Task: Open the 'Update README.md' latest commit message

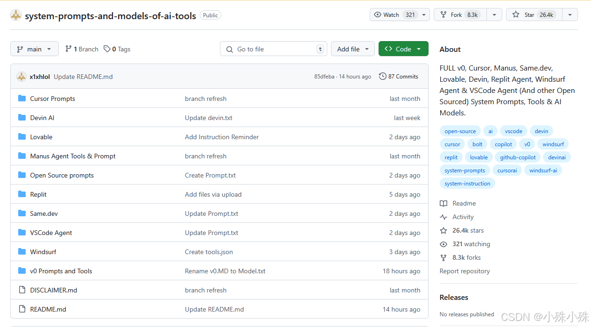Action: (x=83, y=77)
